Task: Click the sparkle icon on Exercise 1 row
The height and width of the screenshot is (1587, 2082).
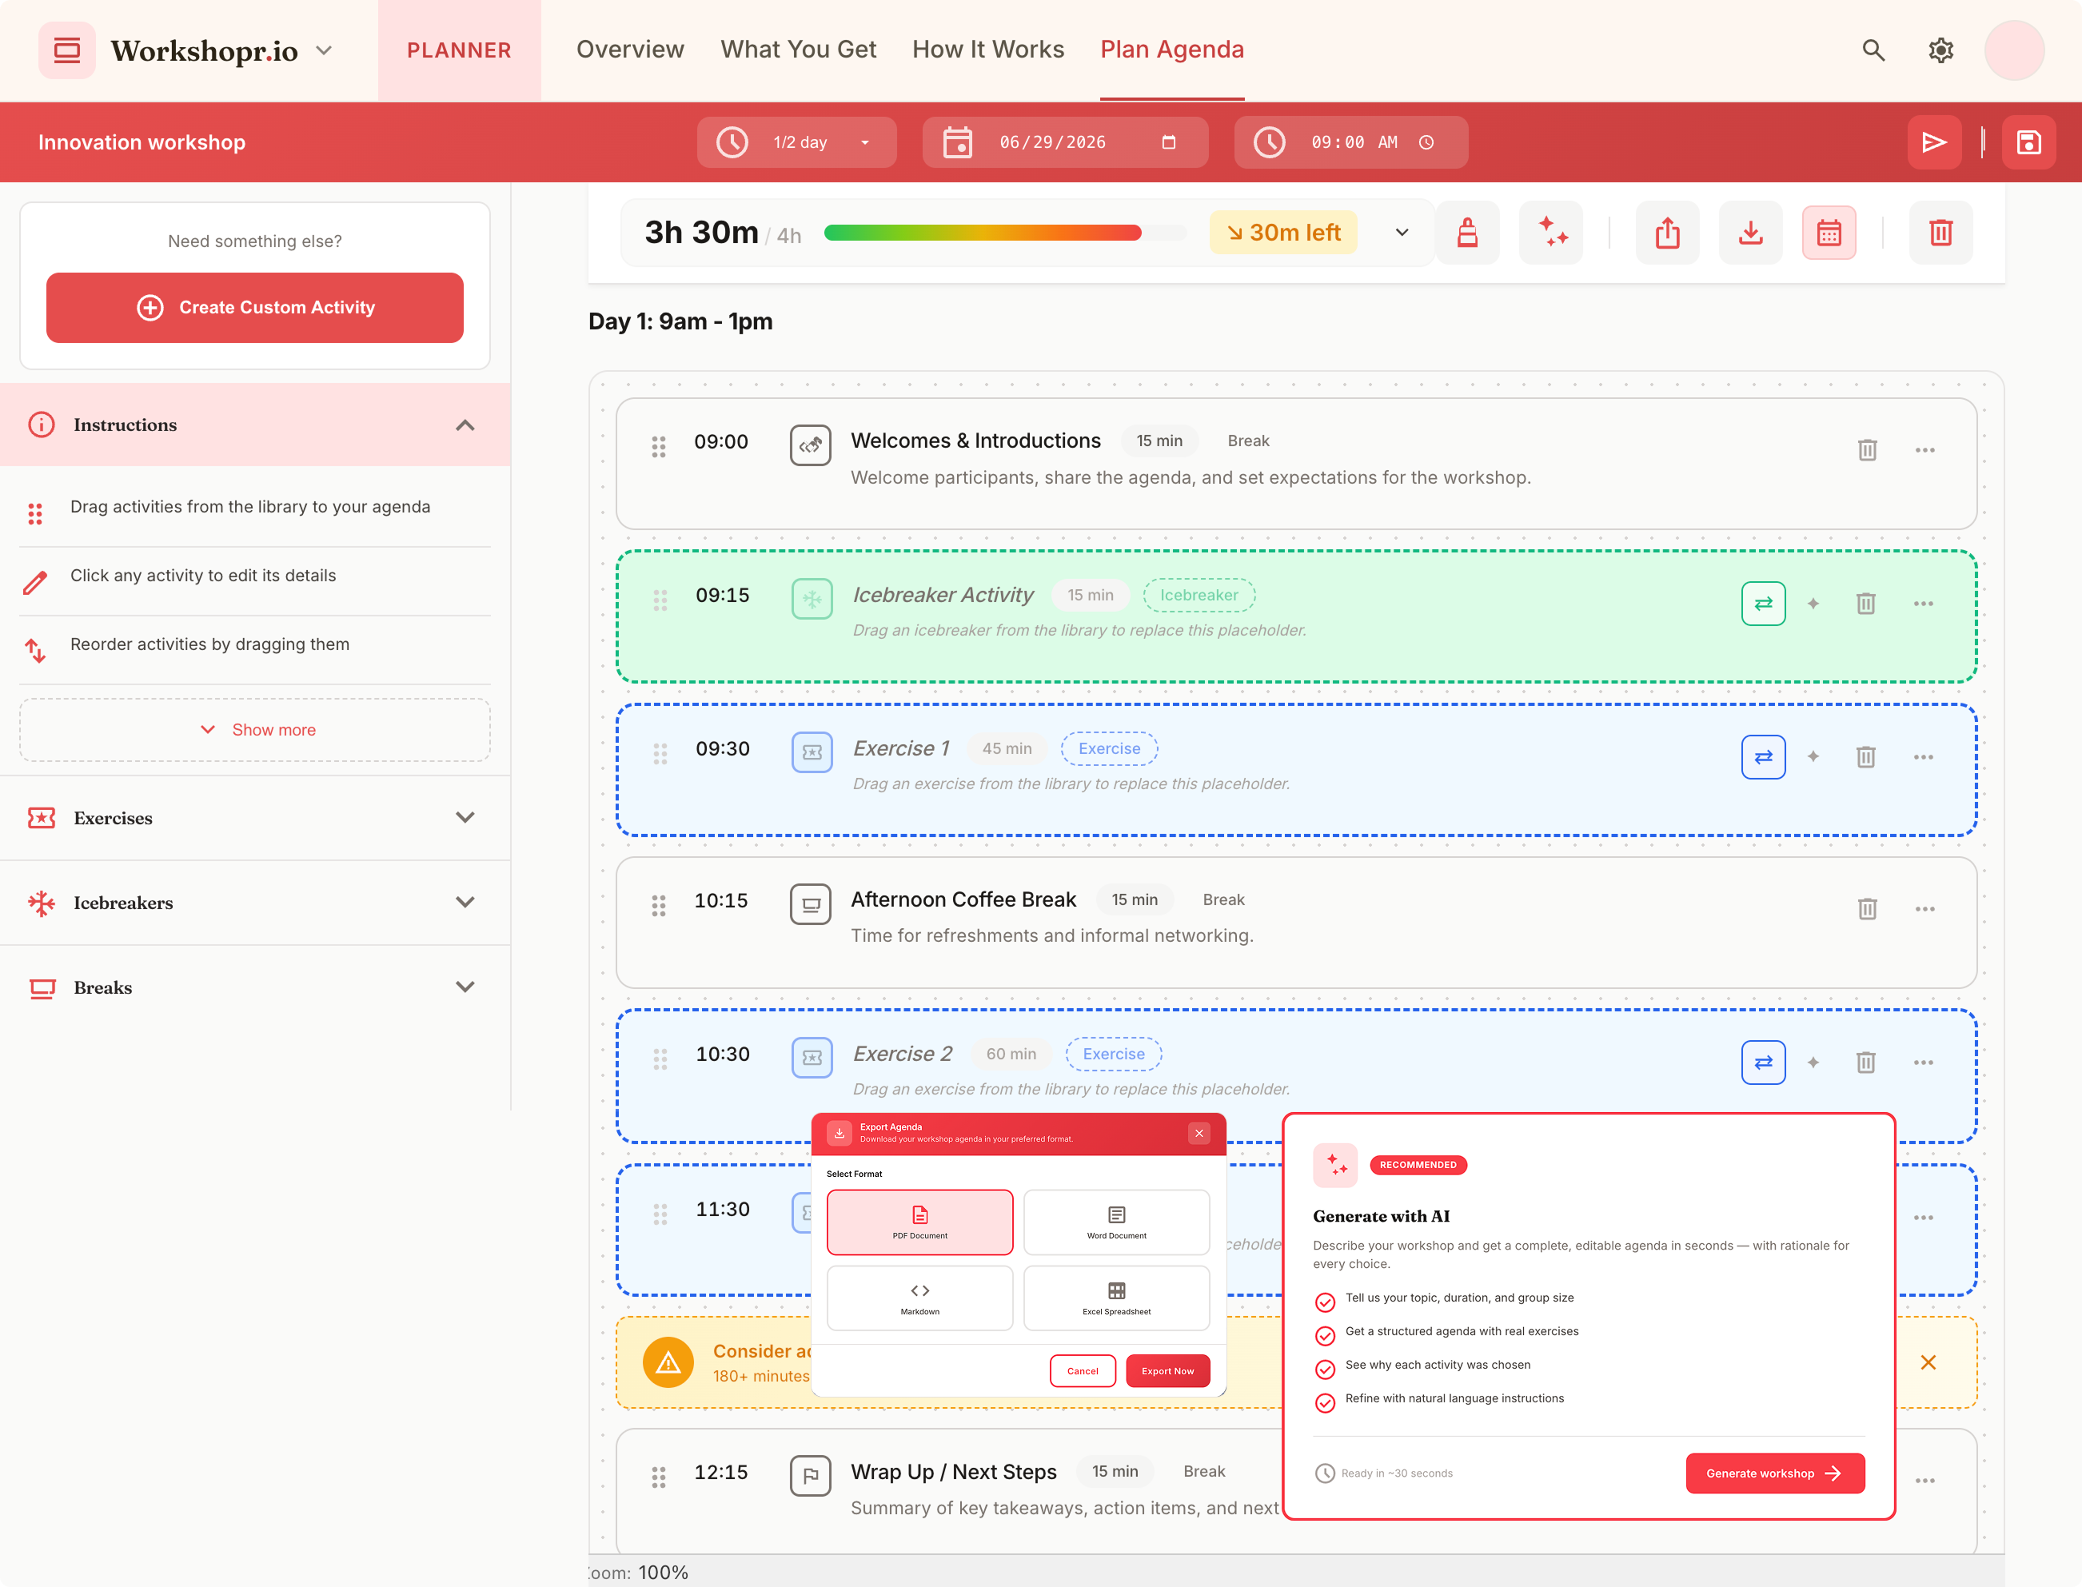Action: 1813,756
